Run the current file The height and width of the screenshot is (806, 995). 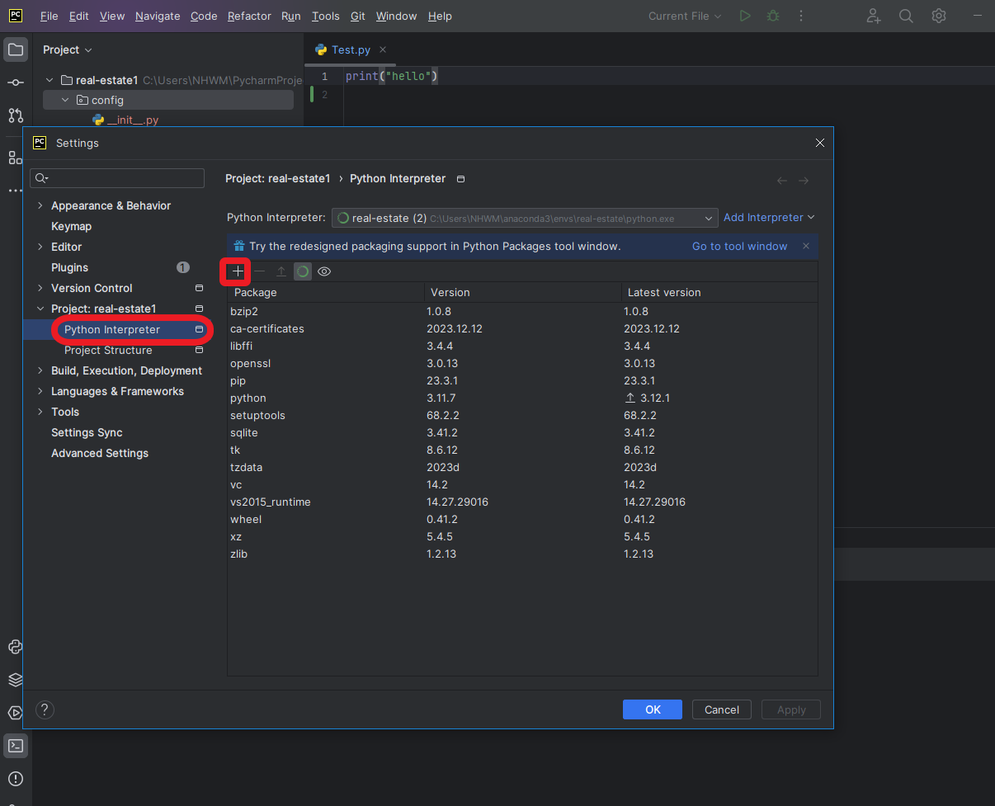click(x=745, y=16)
